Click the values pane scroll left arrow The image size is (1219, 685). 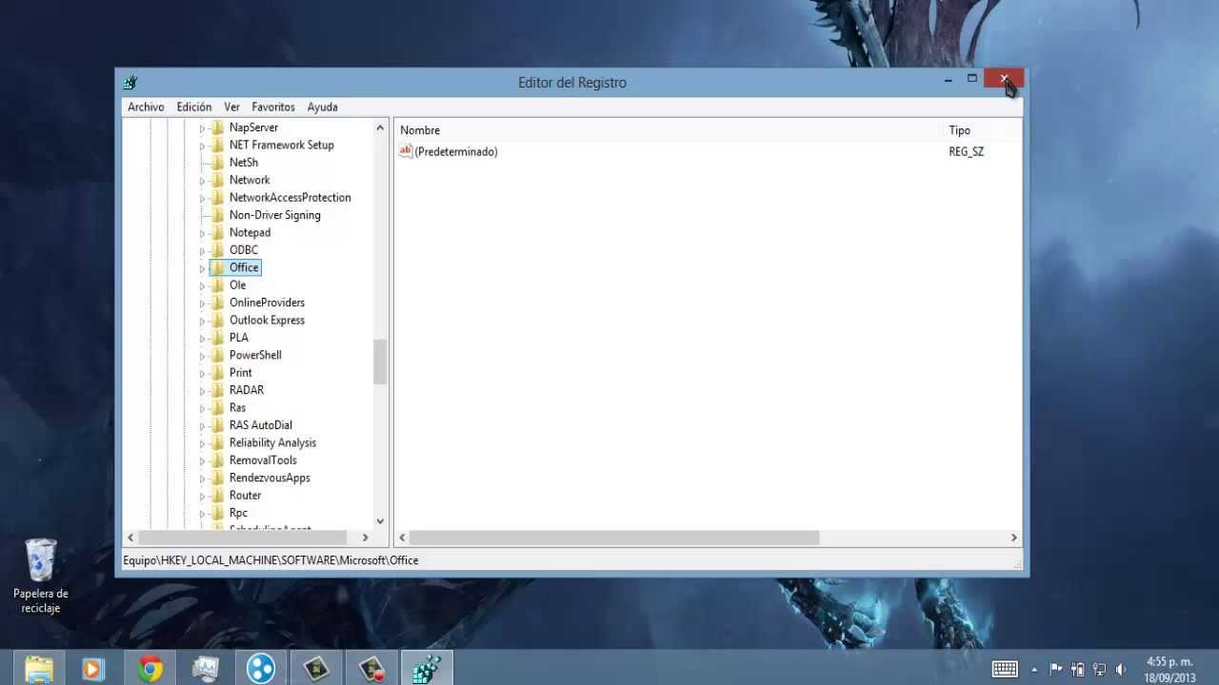point(403,538)
